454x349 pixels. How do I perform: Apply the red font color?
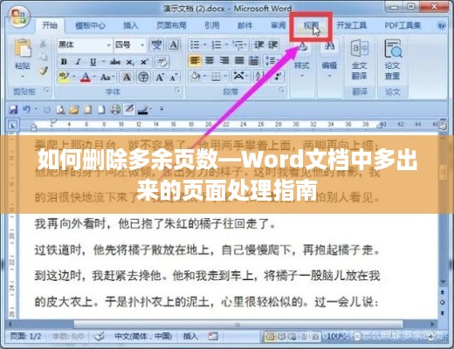coord(86,77)
